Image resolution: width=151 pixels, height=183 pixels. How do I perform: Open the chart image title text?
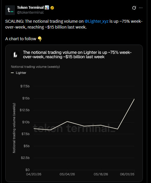pyautogui.click(x=77, y=54)
